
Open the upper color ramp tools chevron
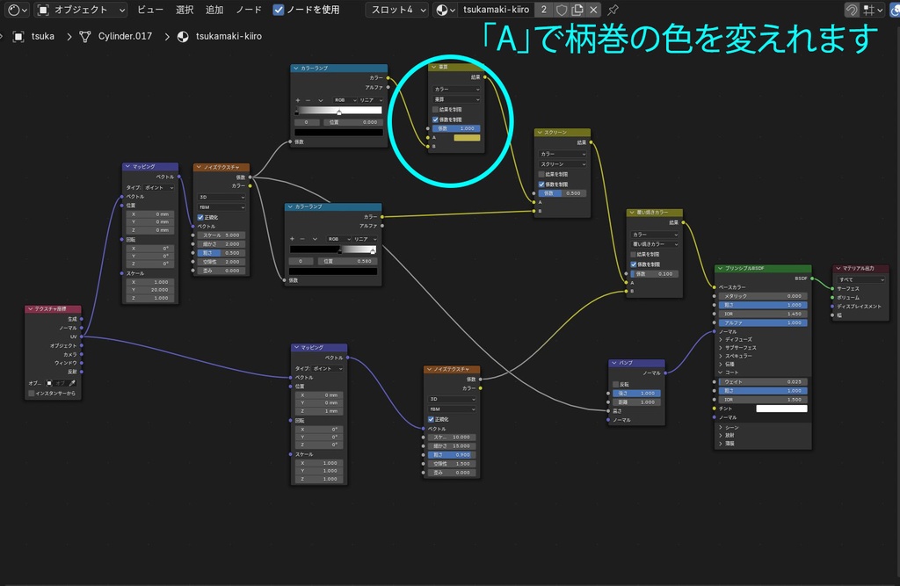tap(320, 100)
